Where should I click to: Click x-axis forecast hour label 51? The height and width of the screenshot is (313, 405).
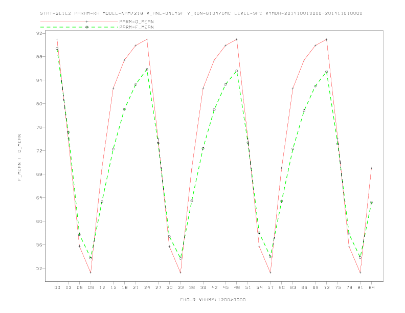[x=248, y=287]
